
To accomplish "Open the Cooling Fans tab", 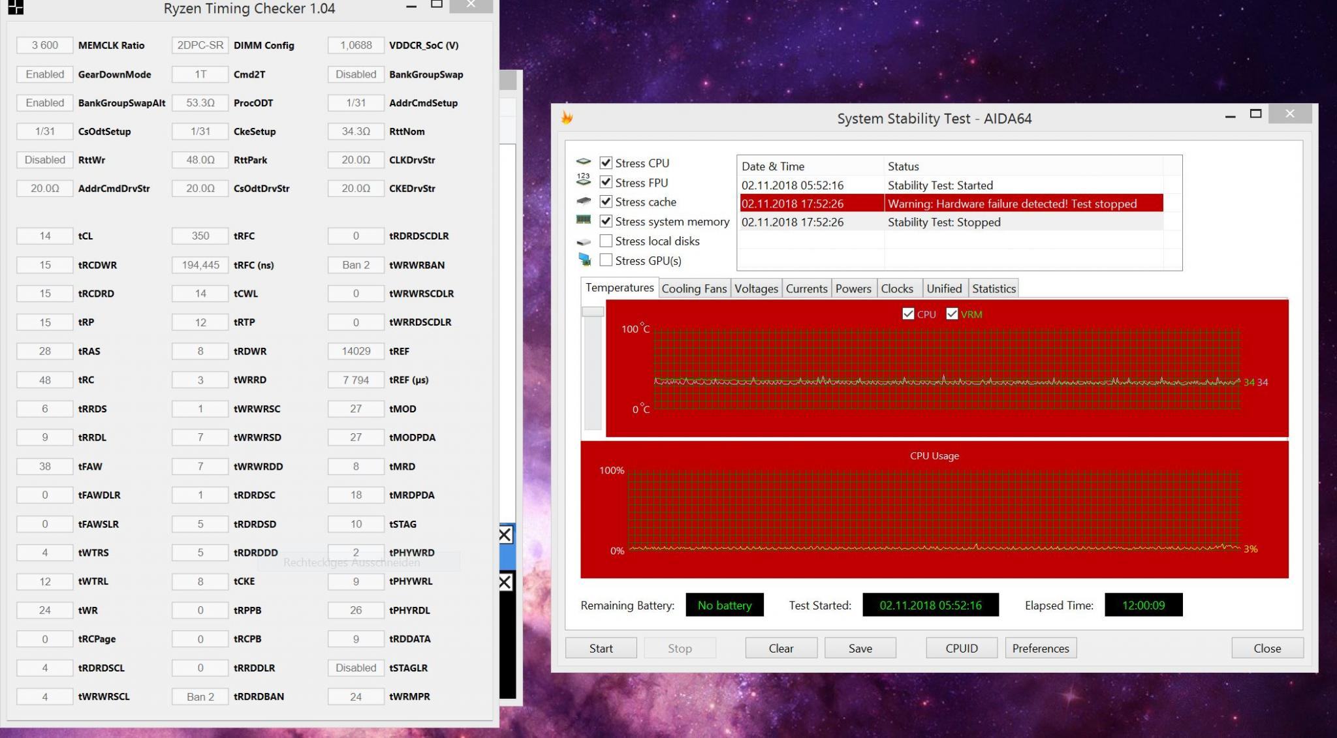I will pyautogui.click(x=694, y=288).
